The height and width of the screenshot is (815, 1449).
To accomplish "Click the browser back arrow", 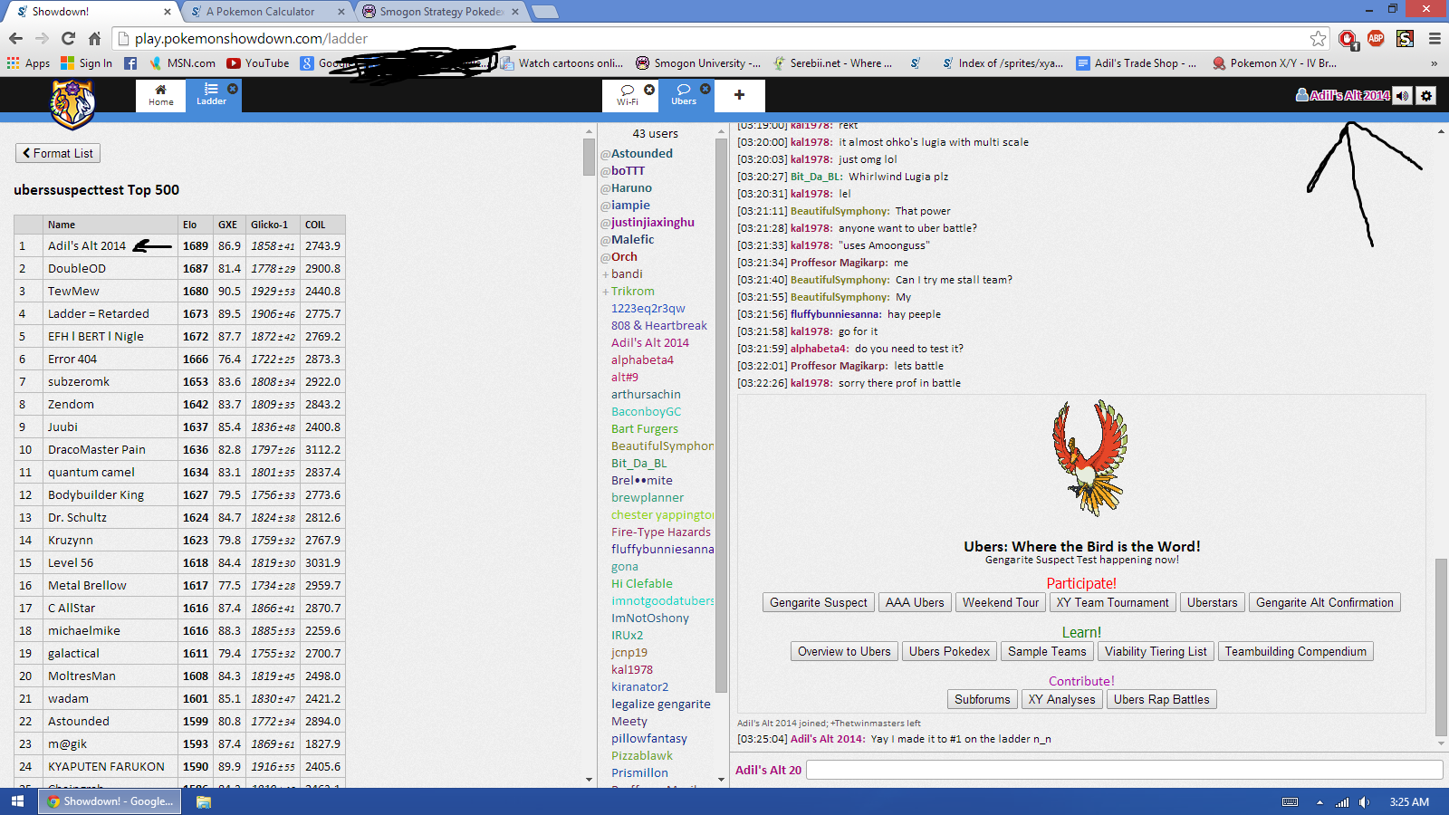I will click(x=15, y=38).
